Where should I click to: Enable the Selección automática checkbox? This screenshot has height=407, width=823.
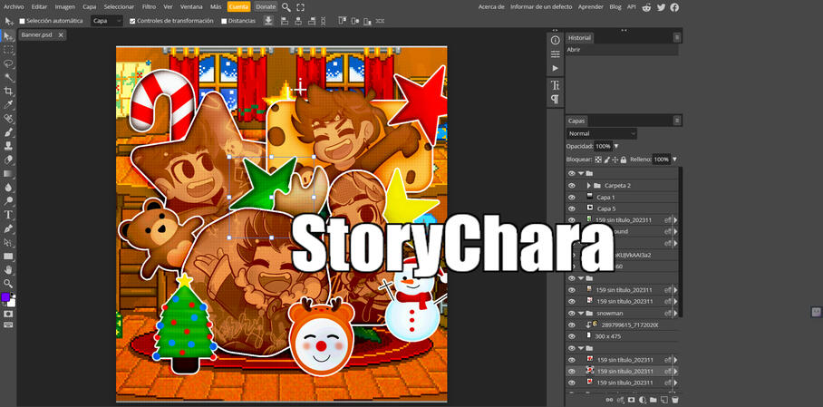[x=23, y=21]
